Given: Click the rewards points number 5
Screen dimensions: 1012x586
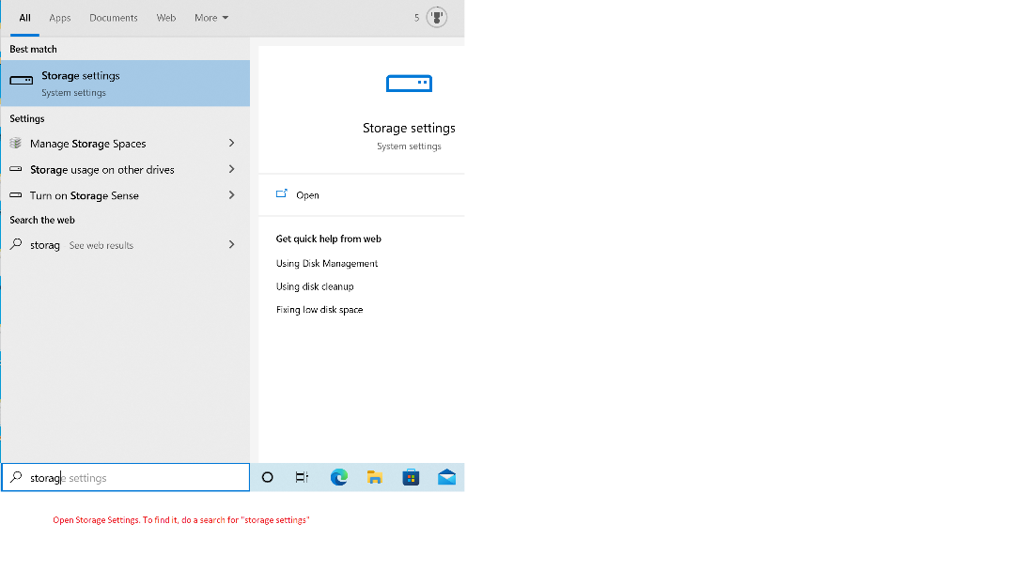Looking at the screenshot, I should click(x=417, y=18).
